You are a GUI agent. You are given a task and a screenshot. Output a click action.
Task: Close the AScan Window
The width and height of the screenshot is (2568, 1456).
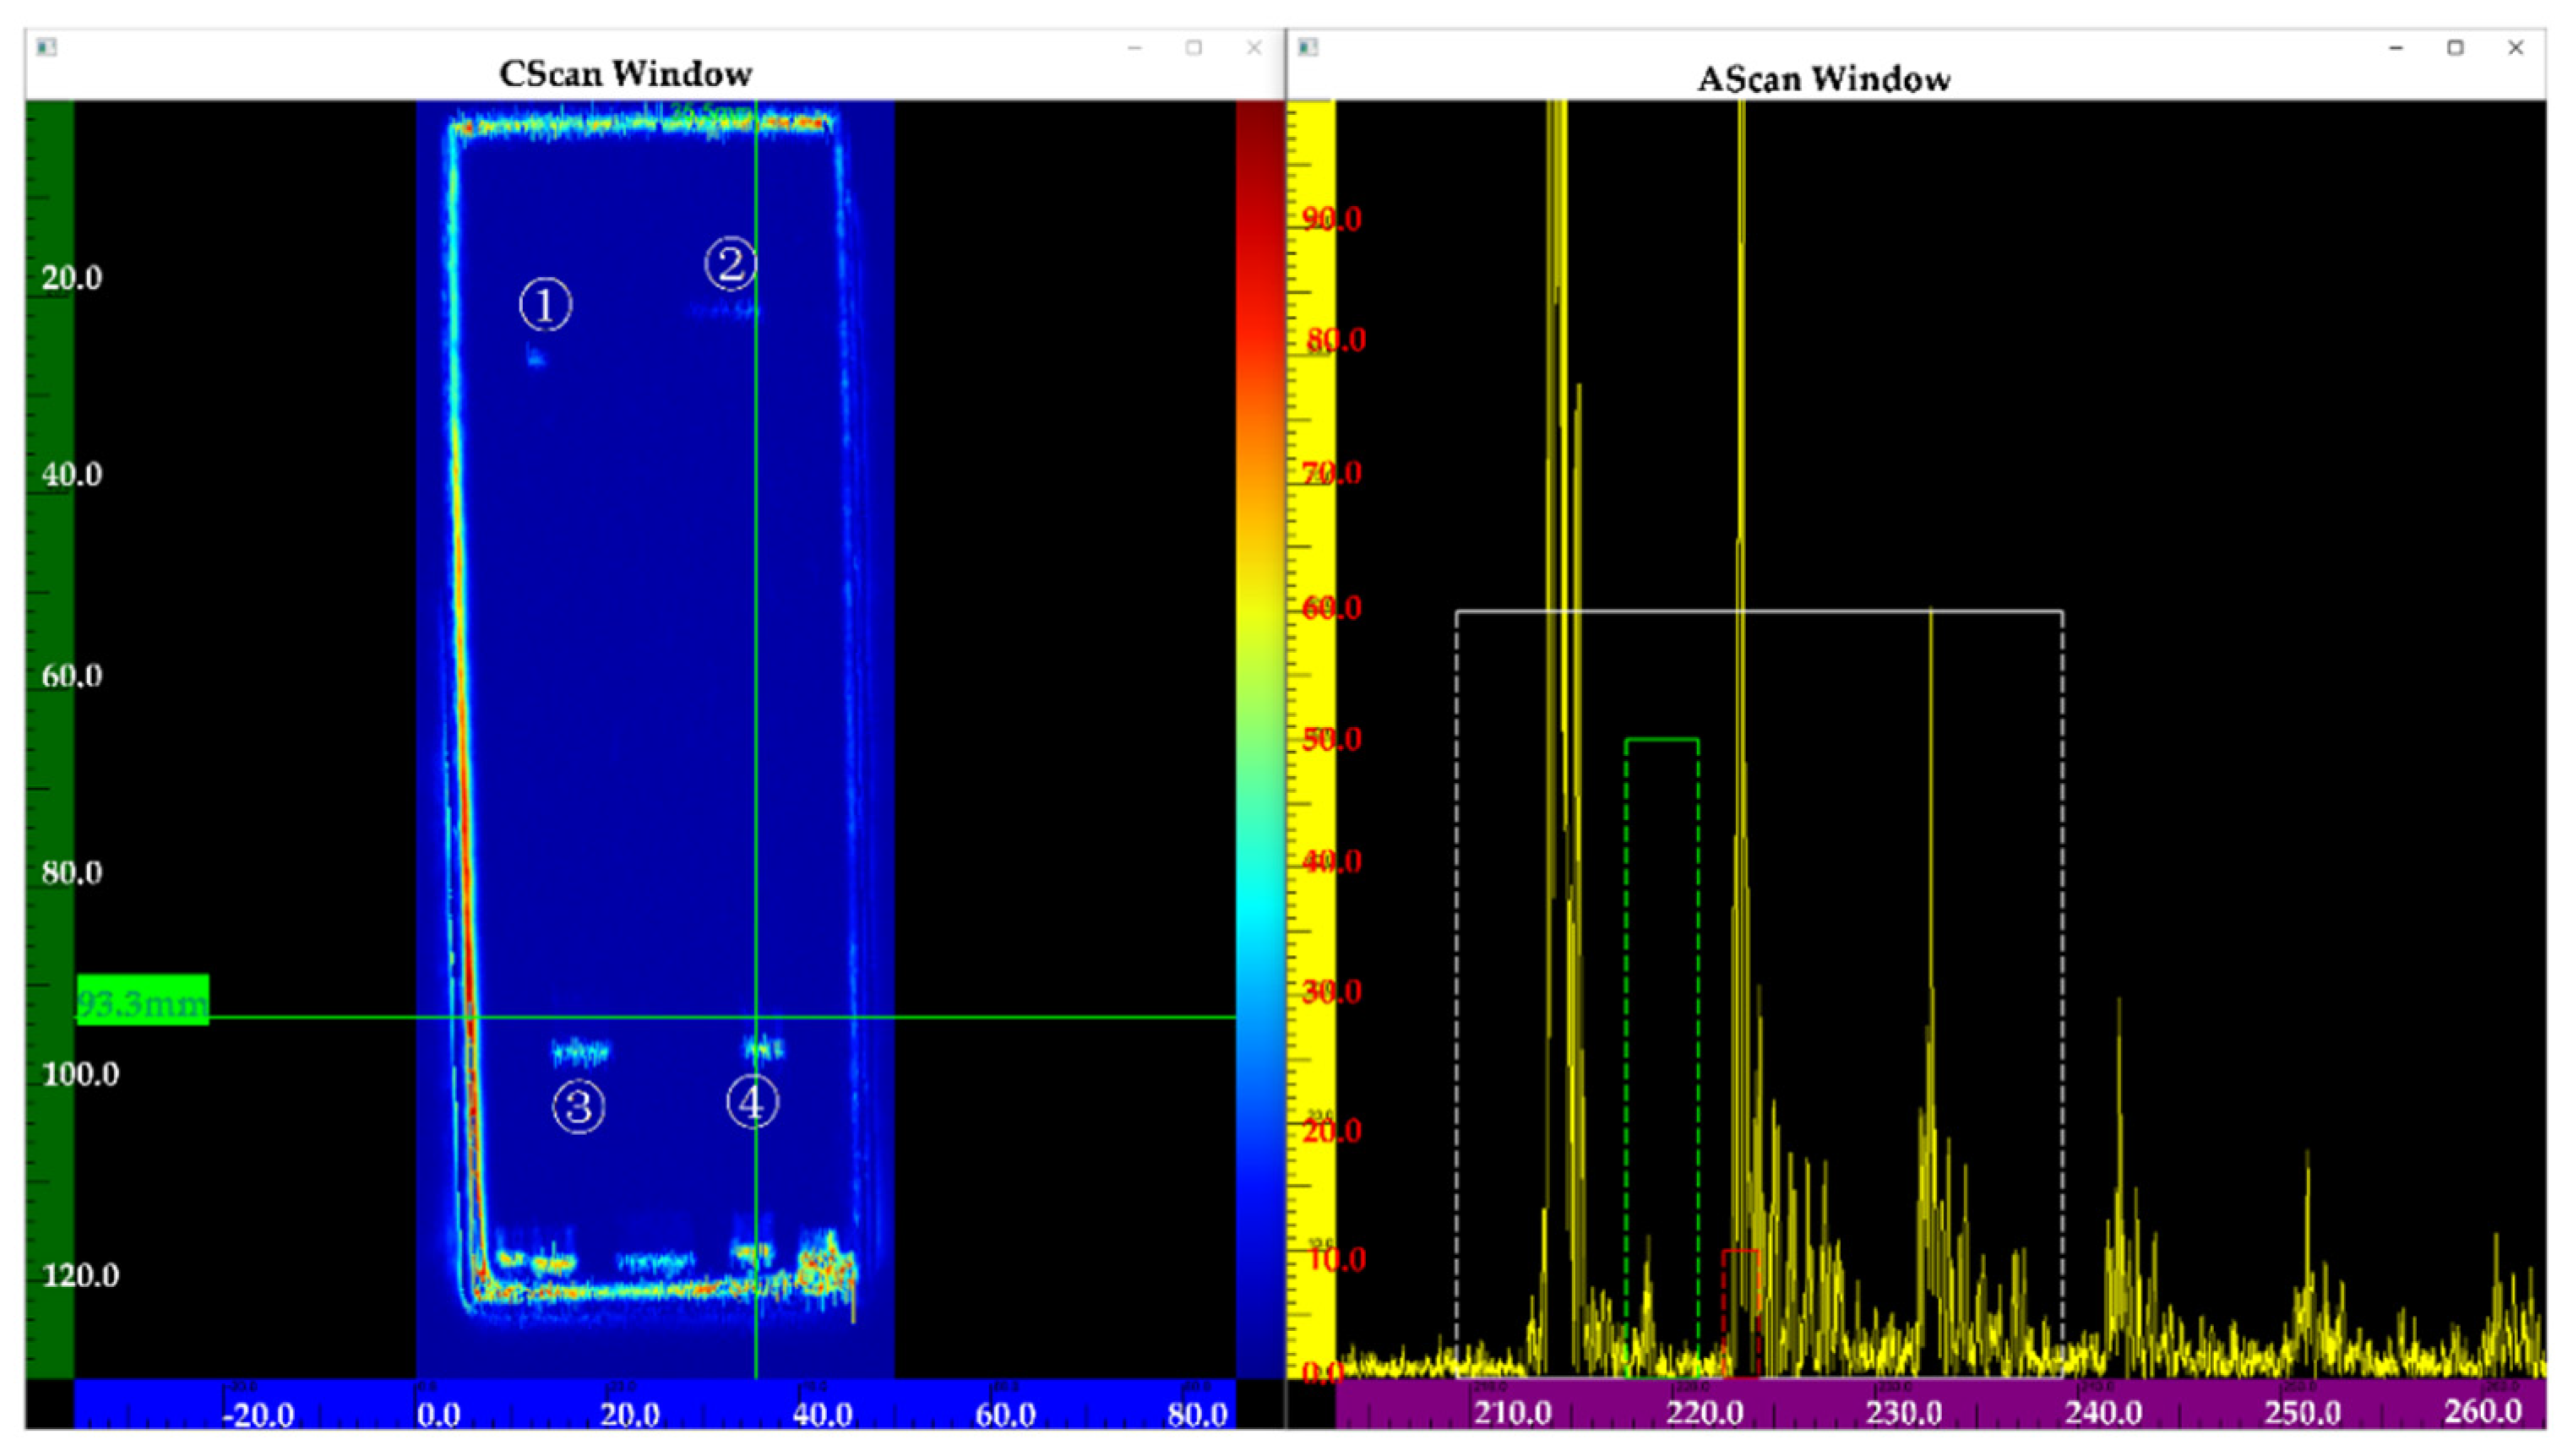pos(2516,47)
